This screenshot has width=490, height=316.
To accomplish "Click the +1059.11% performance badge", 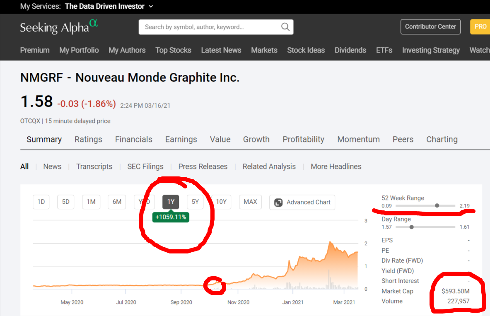I will click(171, 217).
